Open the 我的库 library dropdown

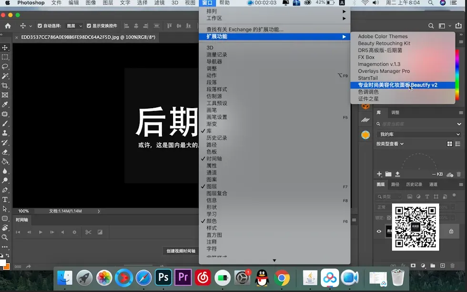[419, 134]
